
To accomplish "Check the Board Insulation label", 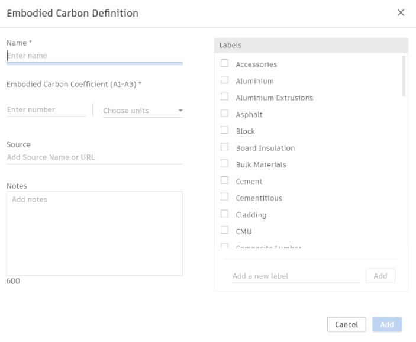I will point(225,147).
